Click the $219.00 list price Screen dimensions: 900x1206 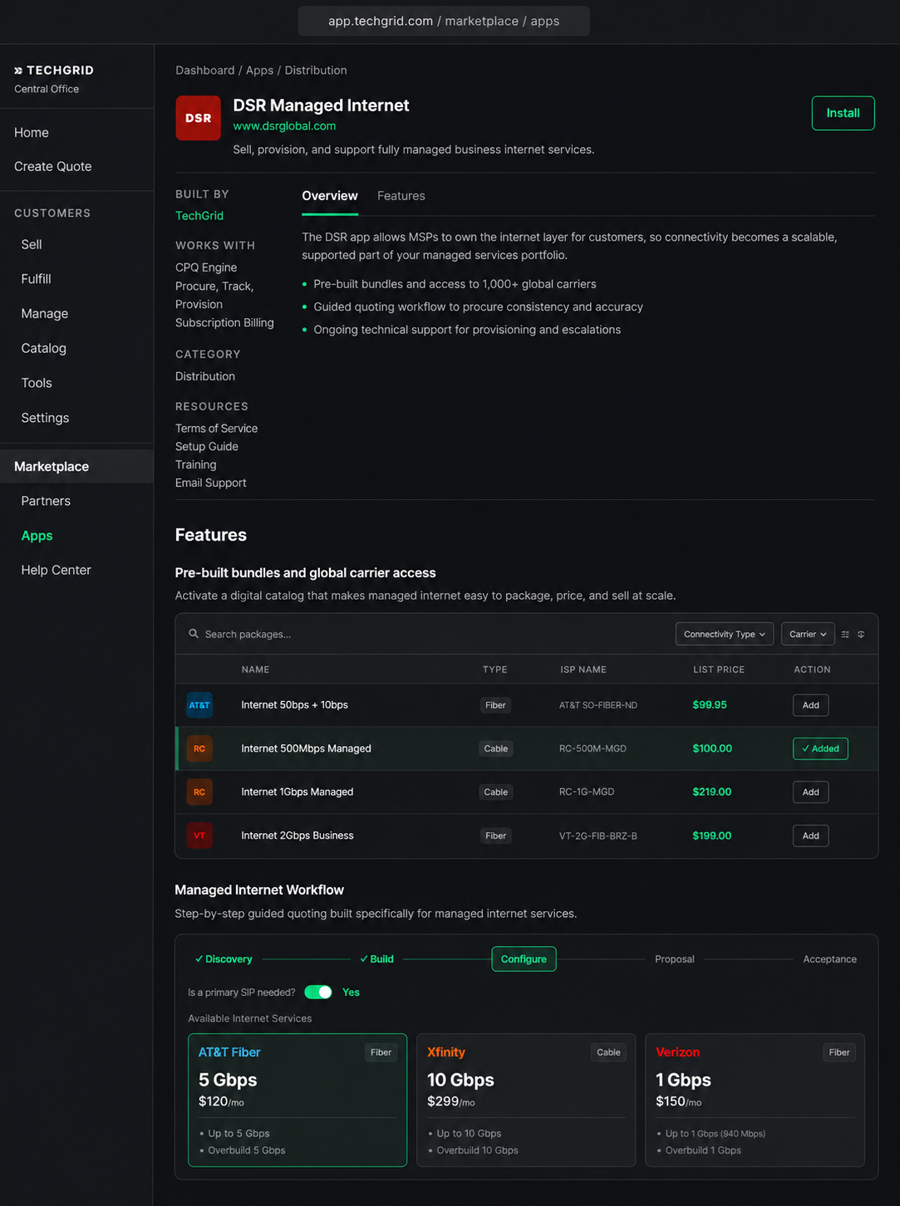[x=712, y=792]
